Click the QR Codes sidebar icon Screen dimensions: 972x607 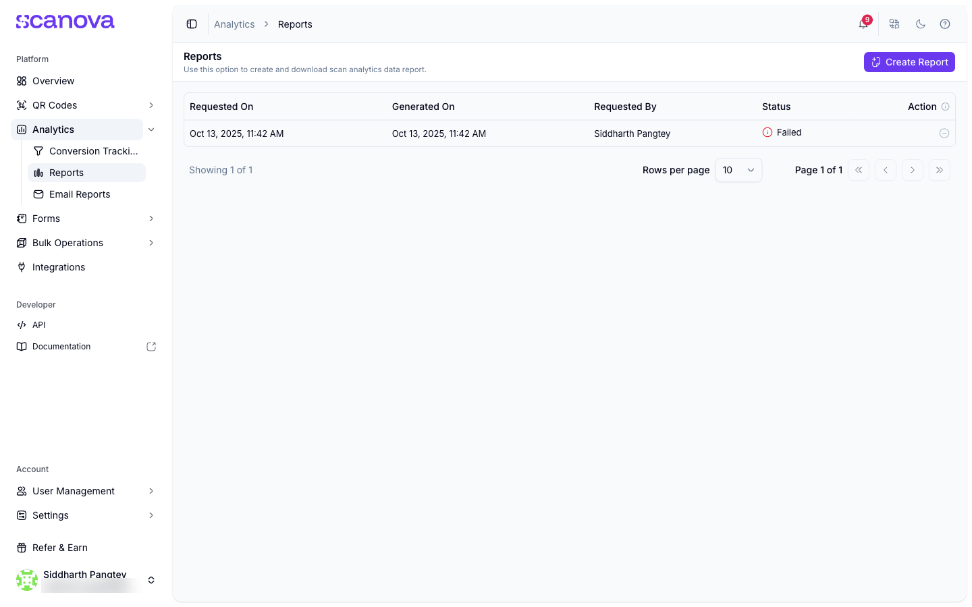pos(22,105)
